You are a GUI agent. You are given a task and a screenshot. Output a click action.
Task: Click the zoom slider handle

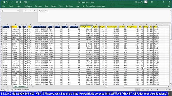coord(158,90)
